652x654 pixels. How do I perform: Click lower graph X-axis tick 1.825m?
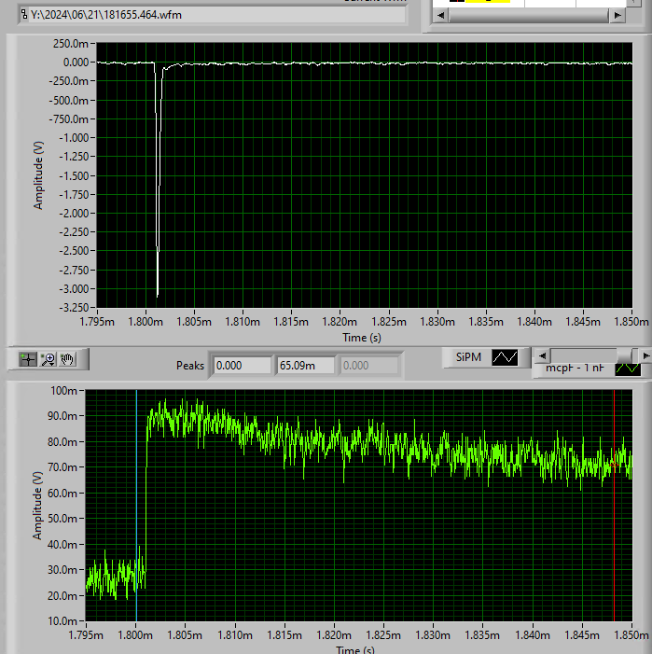tap(383, 635)
